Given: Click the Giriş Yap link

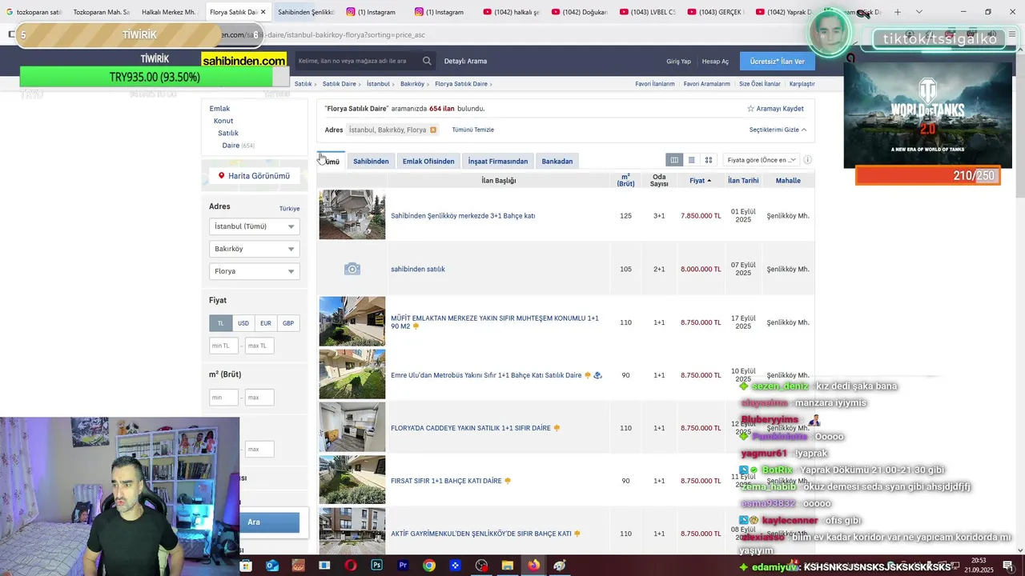Looking at the screenshot, I should tap(678, 62).
